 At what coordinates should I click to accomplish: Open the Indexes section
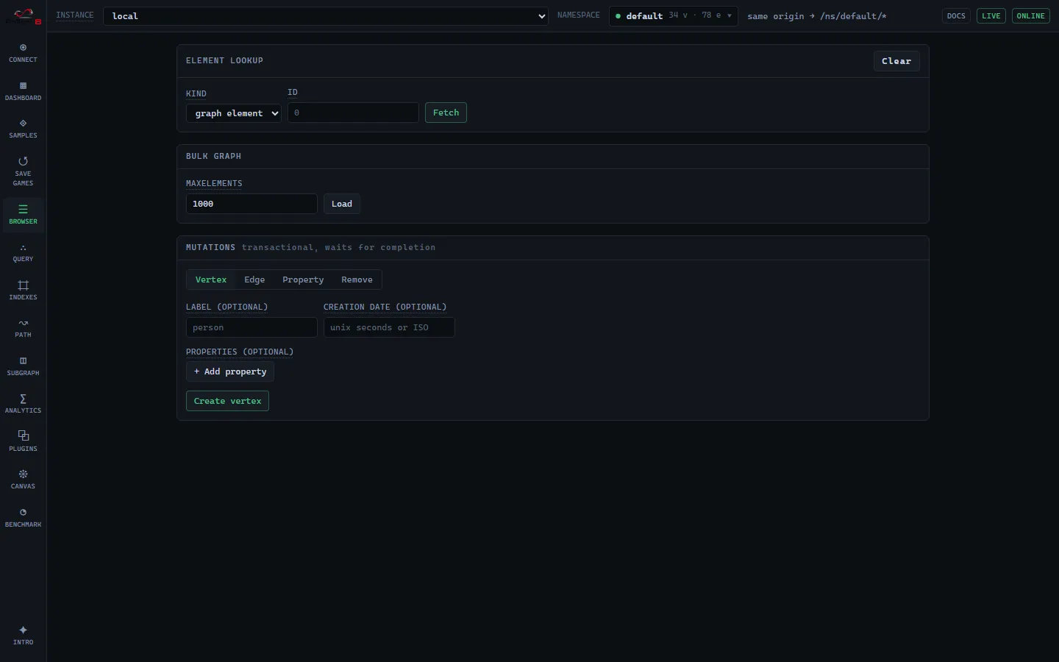coord(23,291)
